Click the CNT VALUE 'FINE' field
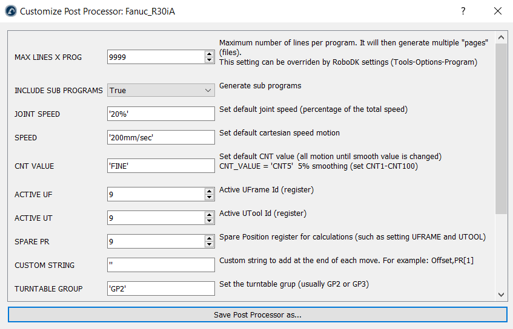Image resolution: width=513 pixels, height=329 pixels. click(x=161, y=166)
